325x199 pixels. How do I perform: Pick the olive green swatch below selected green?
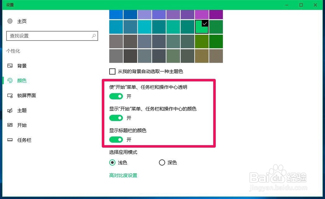pyautogui.click(x=202, y=41)
